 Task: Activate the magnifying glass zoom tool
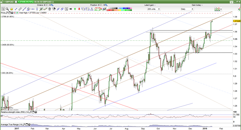click(x=7, y=9)
